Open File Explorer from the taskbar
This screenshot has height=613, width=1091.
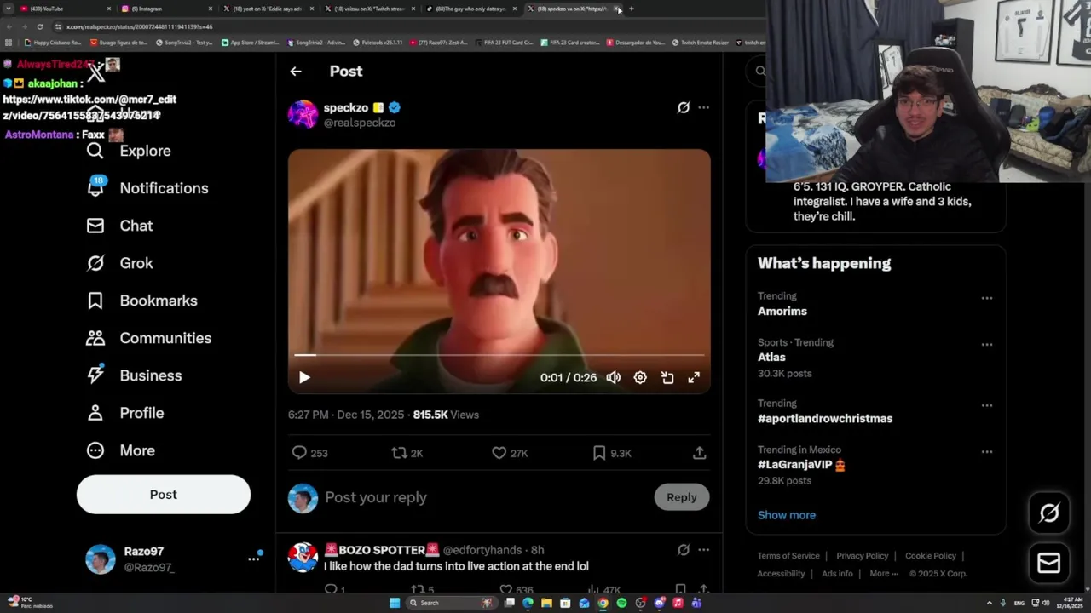[546, 603]
